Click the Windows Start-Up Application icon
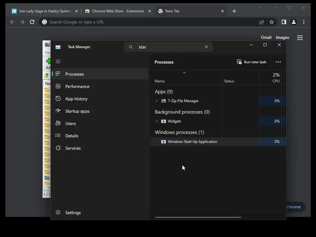The width and height of the screenshot is (316, 237). 164,142
